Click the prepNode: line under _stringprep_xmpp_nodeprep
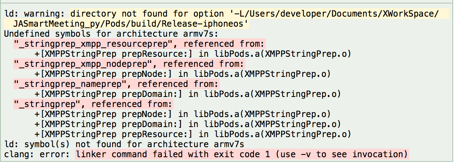Viewport: 457px width, 163px height. click(x=182, y=74)
